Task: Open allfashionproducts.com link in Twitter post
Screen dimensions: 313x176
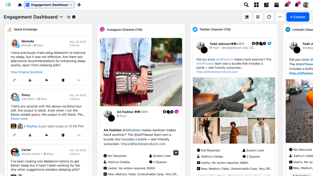Action: point(217,72)
